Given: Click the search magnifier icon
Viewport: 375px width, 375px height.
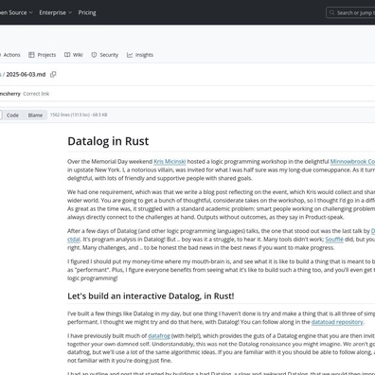Looking at the screenshot, I should [x=331, y=12].
